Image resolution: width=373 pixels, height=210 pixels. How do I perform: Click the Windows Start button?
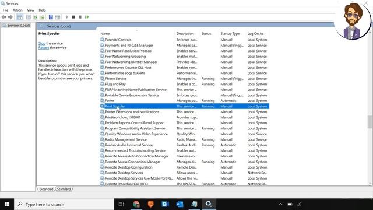click(7, 204)
